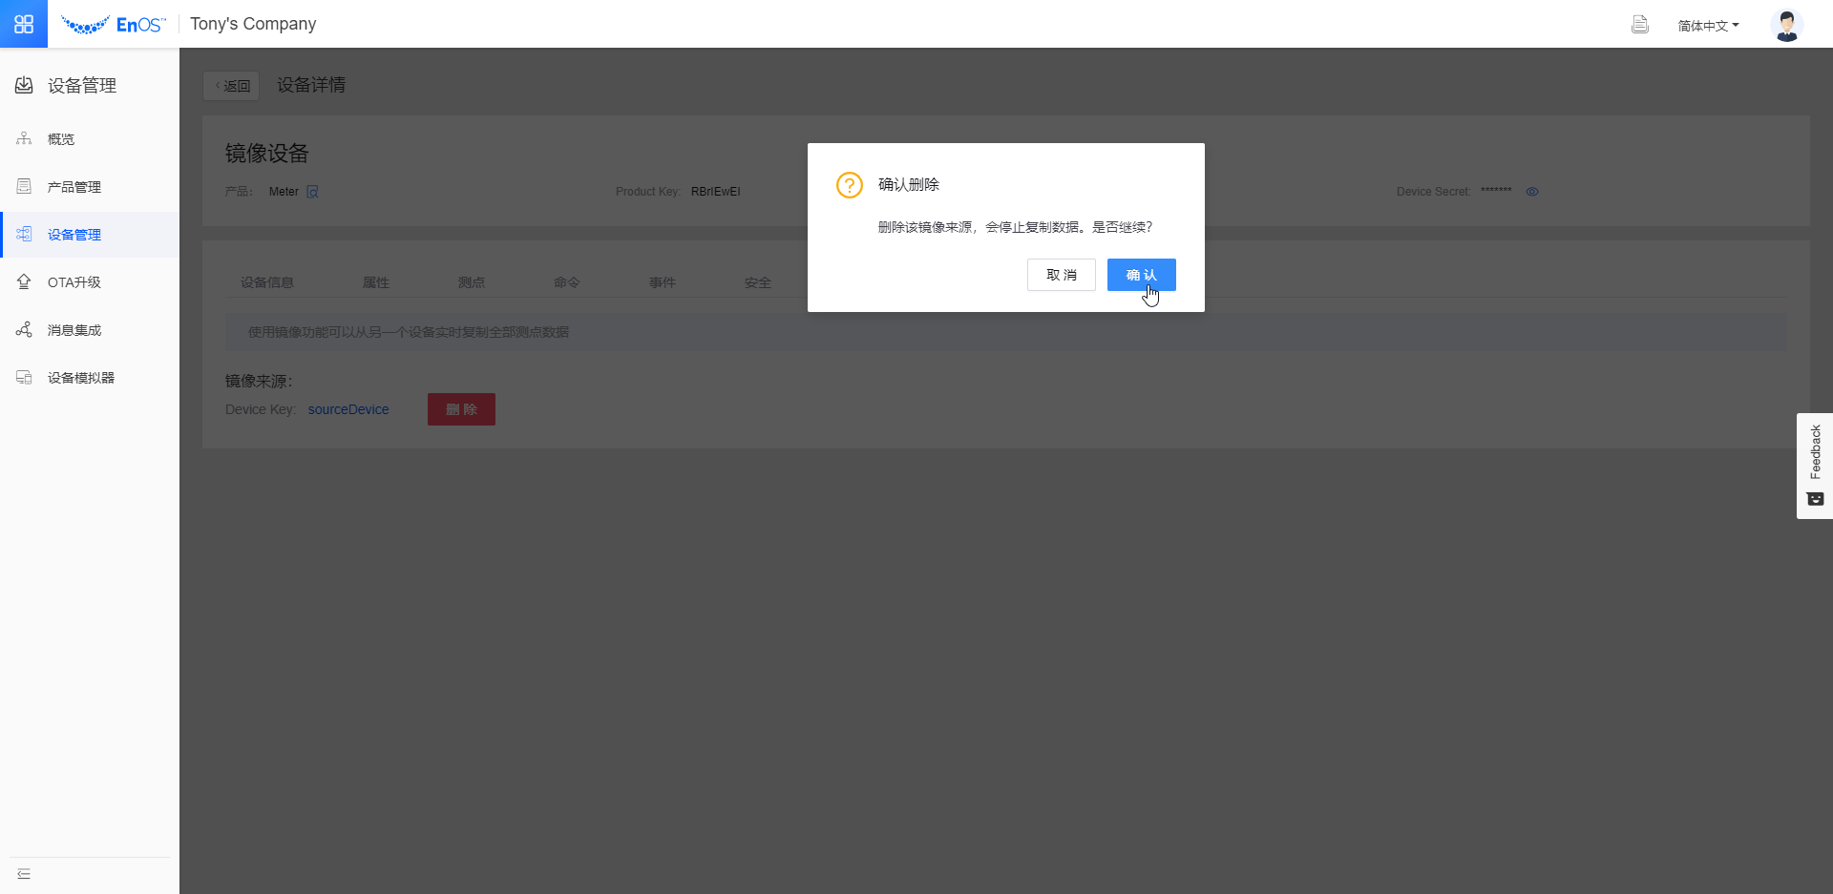Click the EnOS logo

point(114,25)
